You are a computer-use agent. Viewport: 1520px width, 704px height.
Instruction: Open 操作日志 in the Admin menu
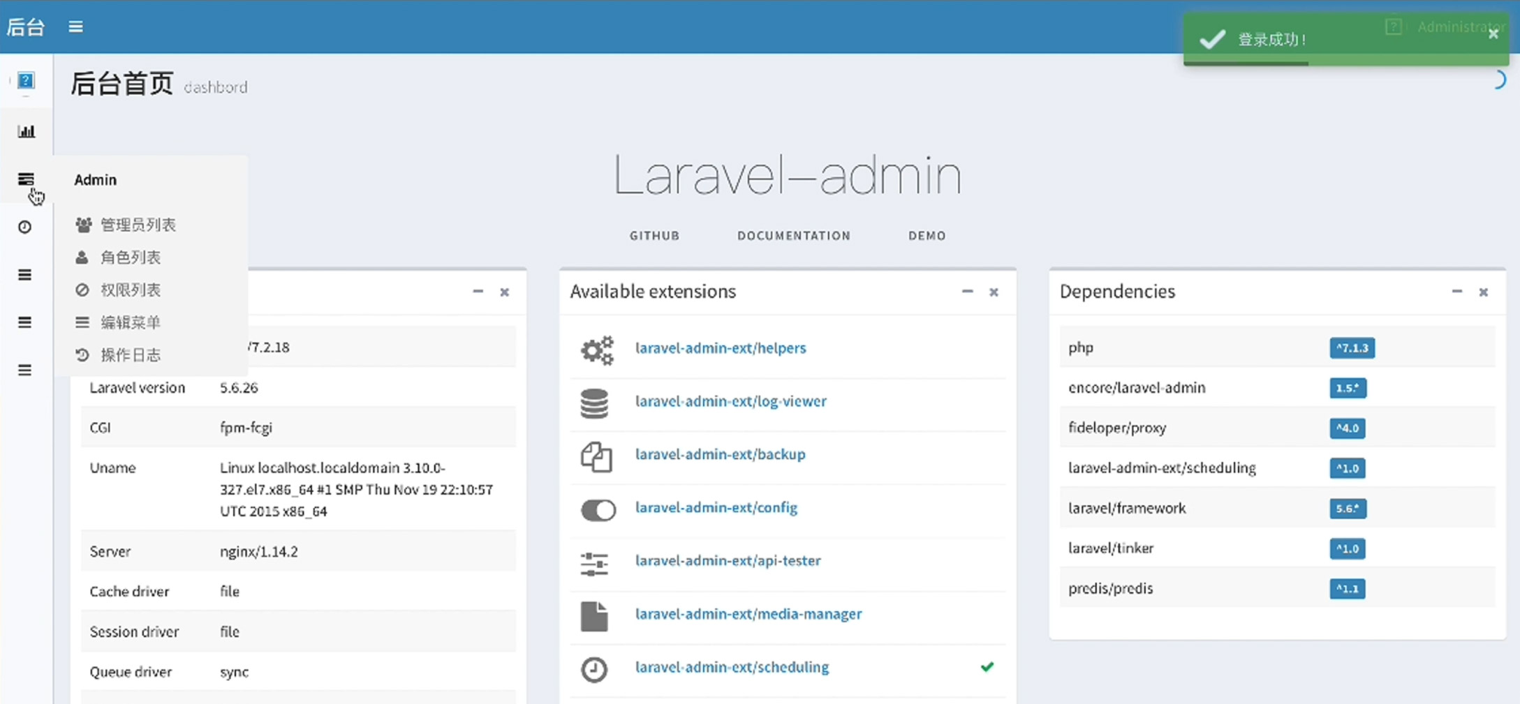[118, 355]
